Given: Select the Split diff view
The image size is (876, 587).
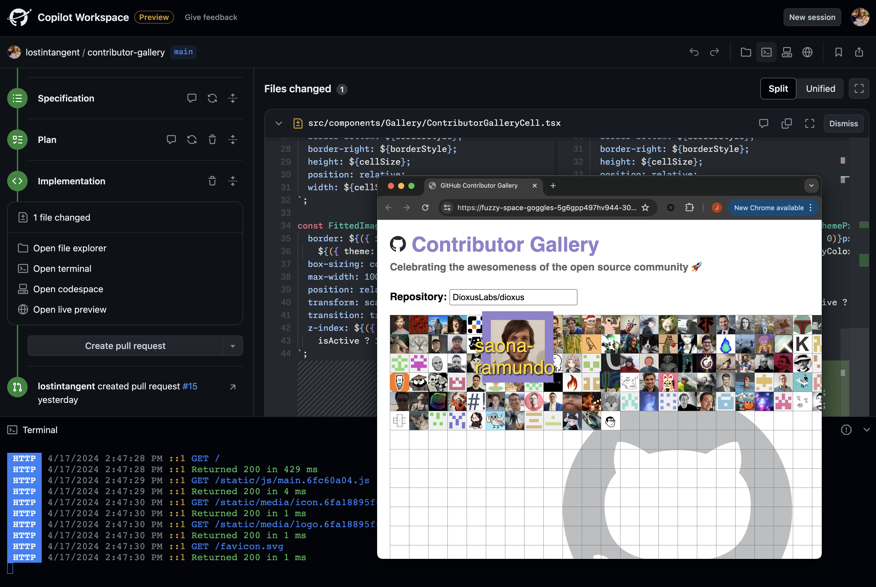Looking at the screenshot, I should (x=778, y=89).
